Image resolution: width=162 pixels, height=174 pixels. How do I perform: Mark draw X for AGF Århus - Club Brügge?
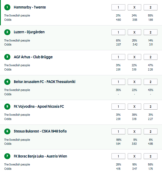click(x=134, y=57)
